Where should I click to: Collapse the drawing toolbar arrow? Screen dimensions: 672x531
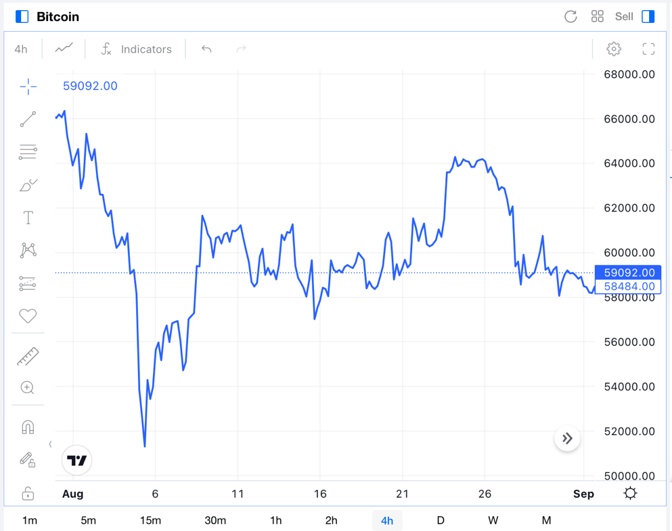(x=50, y=444)
